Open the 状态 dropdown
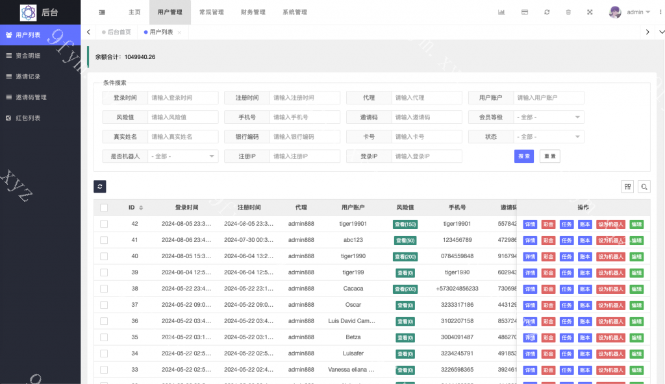This screenshot has height=384, width=665. pos(548,137)
